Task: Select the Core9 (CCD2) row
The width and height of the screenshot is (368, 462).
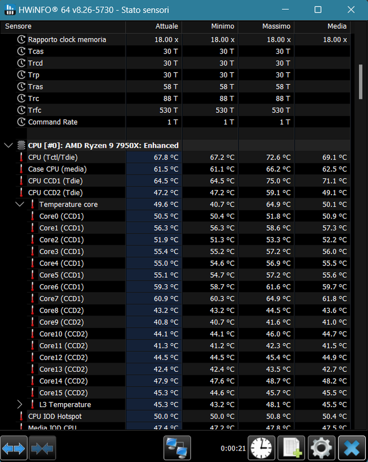Action: pyautogui.click(x=189, y=322)
